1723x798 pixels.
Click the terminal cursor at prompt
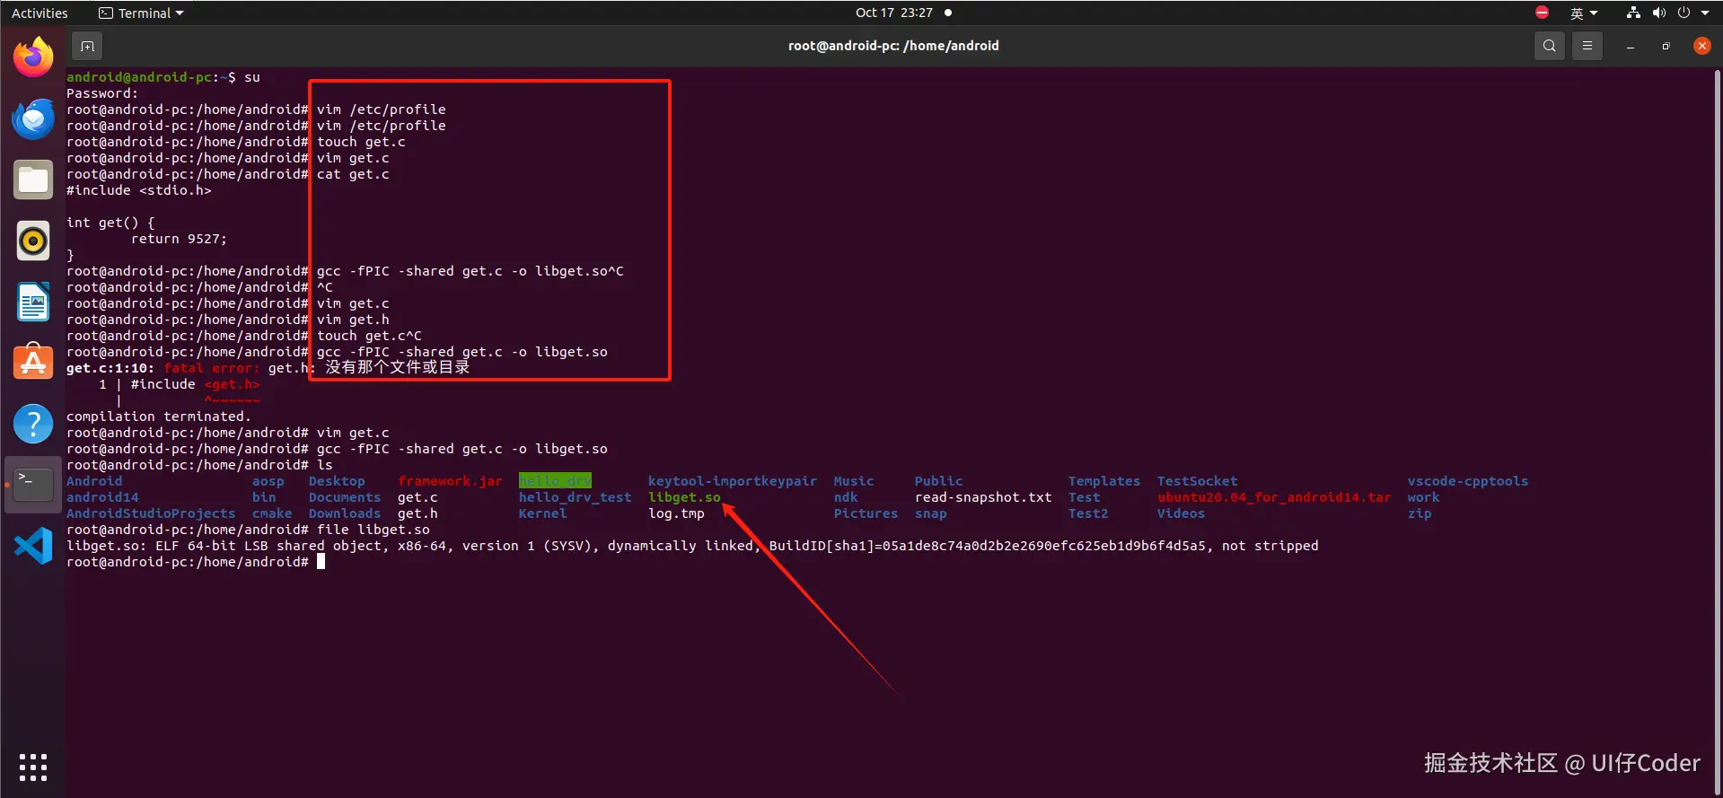(321, 562)
